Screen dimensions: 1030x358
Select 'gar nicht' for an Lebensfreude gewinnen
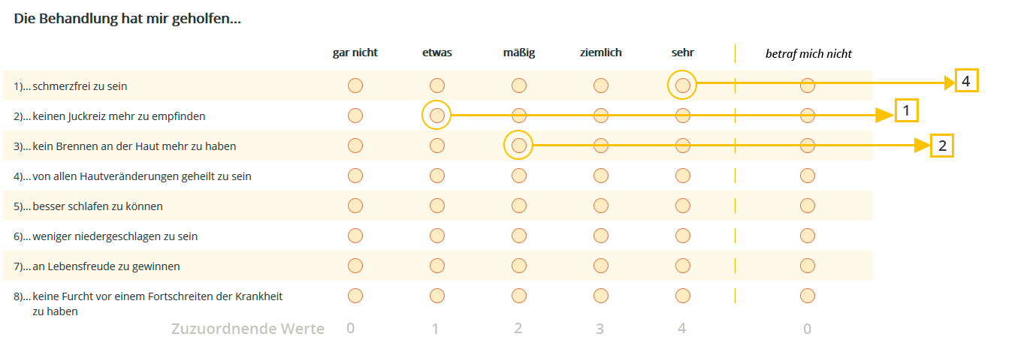(355, 266)
